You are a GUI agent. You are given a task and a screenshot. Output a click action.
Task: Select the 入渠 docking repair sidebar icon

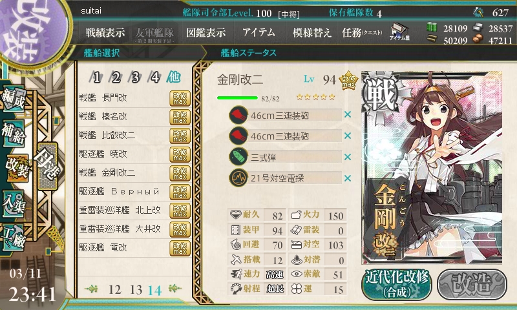pyautogui.click(x=14, y=204)
